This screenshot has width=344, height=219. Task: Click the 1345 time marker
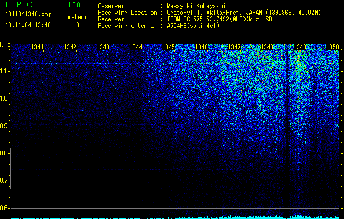click(x=168, y=47)
